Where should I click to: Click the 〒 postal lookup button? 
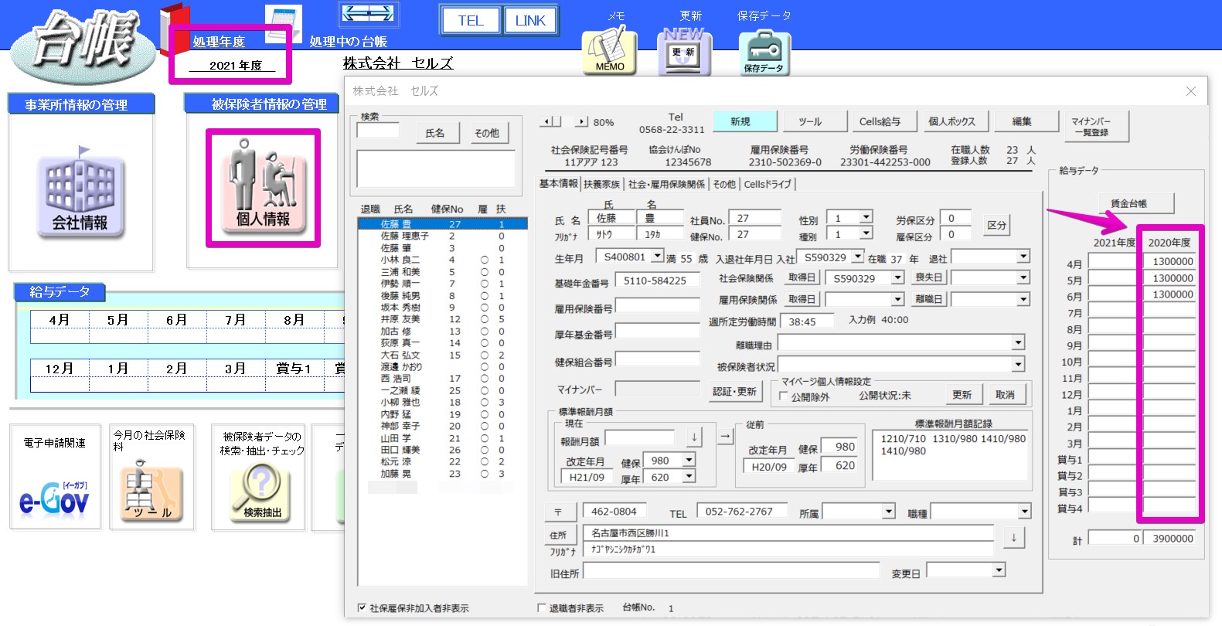pos(558,512)
